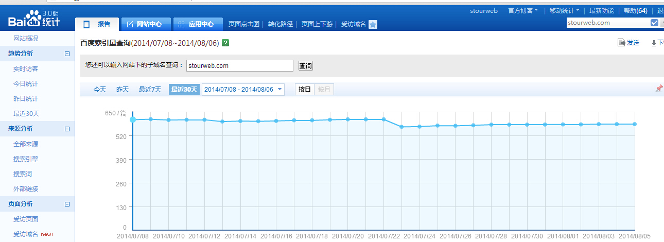664x242 pixels.
Task: Pin the toolbar with the pushpin icon
Action: (658, 89)
